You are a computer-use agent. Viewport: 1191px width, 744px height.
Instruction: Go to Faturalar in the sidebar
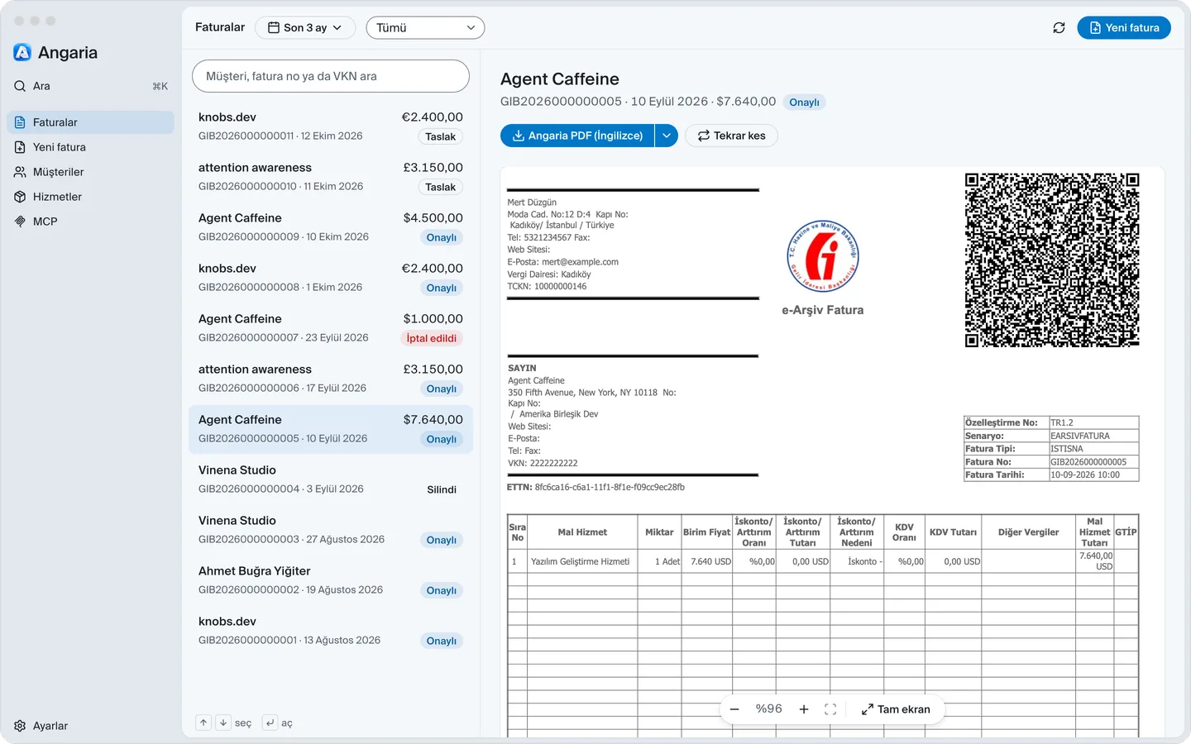(x=91, y=122)
